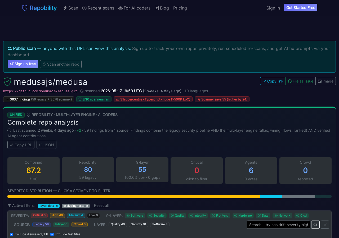Click the 8/10 scanners ran badge
The image size is (339, 238).
[94, 99]
